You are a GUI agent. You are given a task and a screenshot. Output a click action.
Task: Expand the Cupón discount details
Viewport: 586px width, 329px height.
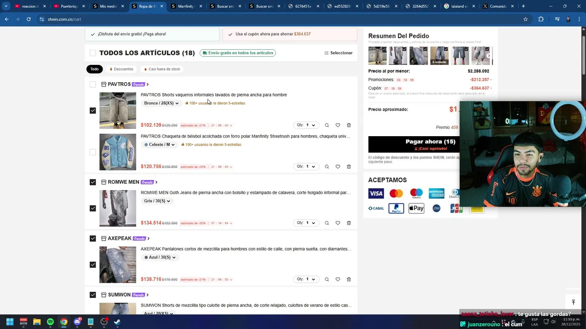(491, 88)
